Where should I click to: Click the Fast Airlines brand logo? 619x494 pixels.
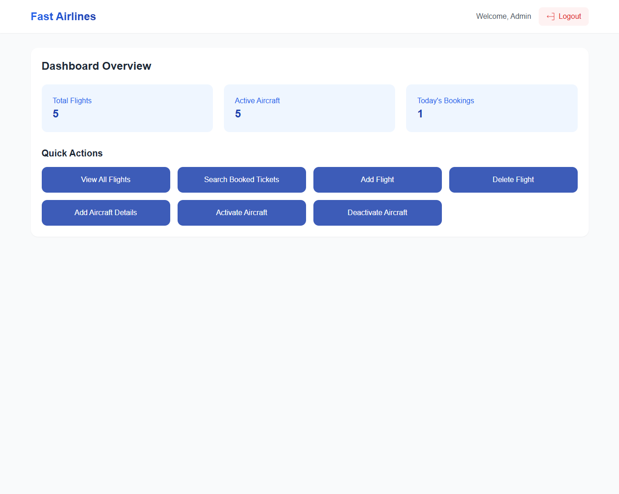point(63,17)
